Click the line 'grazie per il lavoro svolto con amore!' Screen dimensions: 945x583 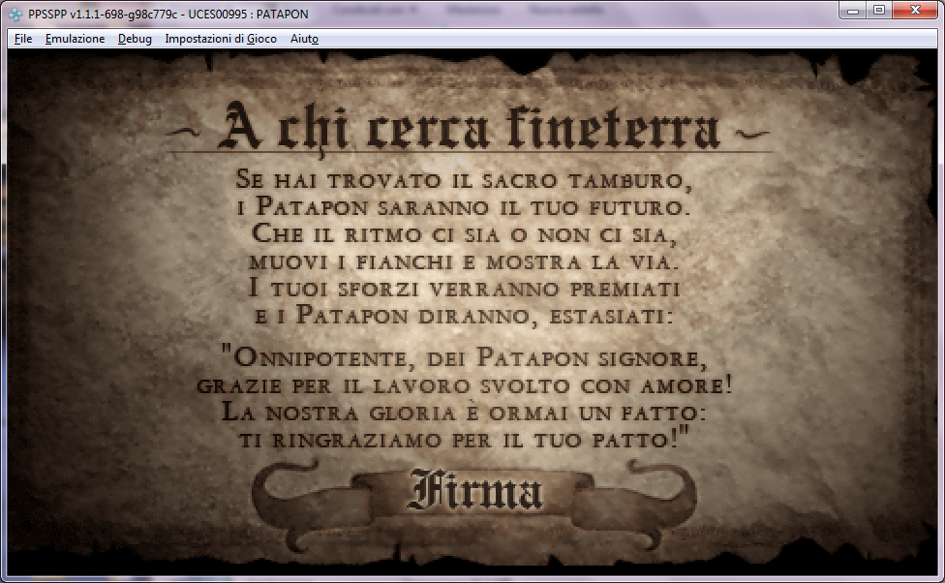465,384
